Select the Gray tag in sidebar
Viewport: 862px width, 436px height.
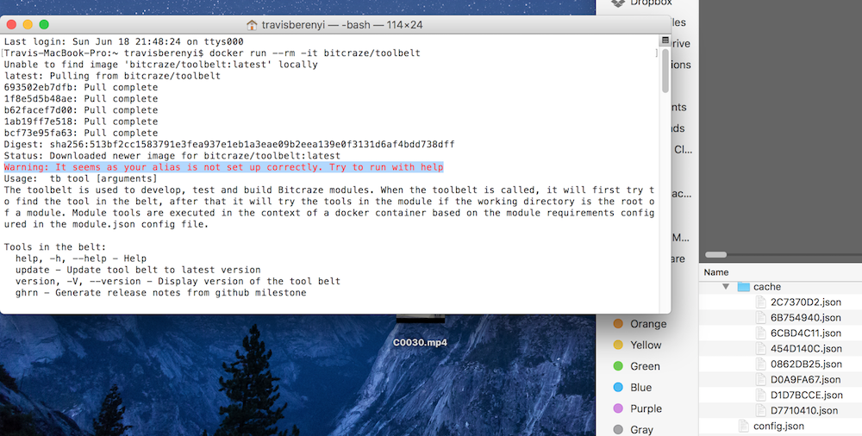[641, 429]
